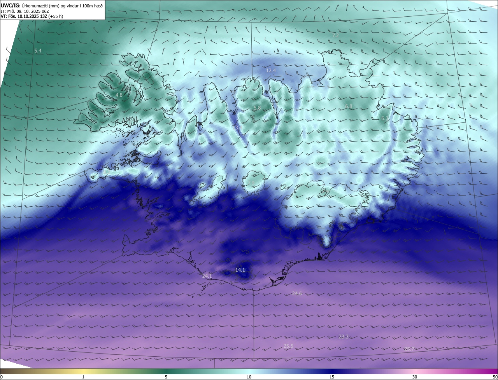The width and height of the screenshot is (498, 380).
Task: Click the title text 'Úrkomumætti (mm) og vindur í 100m hæð'
Action: click(x=61, y=5)
